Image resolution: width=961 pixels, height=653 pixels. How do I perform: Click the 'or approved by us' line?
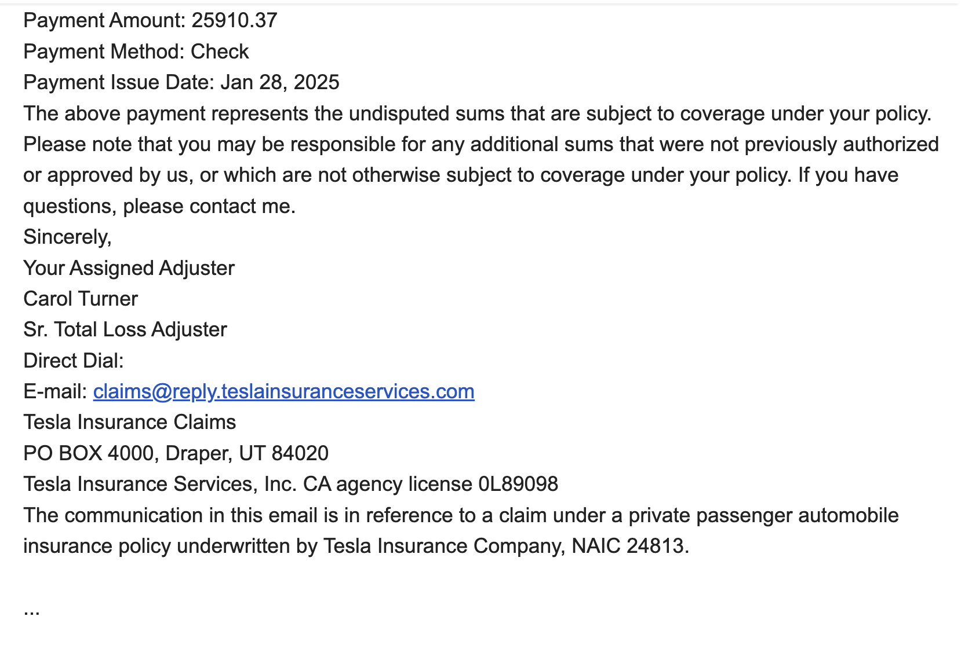tap(460, 175)
